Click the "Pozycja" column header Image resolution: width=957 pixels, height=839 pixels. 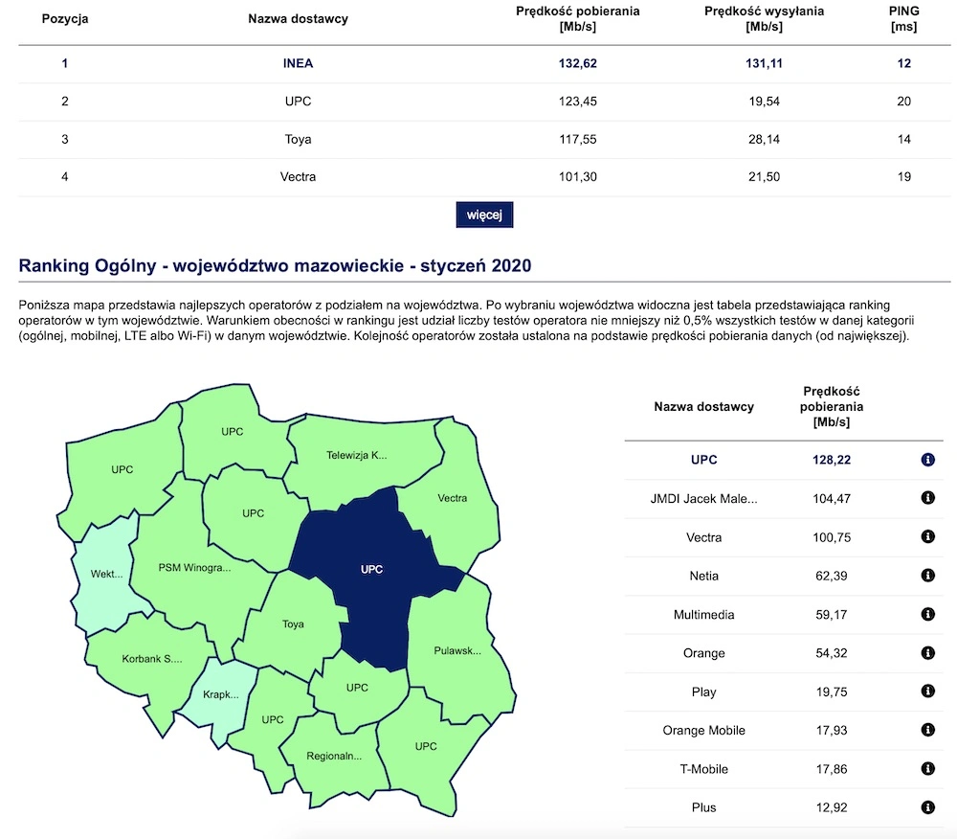(x=65, y=19)
